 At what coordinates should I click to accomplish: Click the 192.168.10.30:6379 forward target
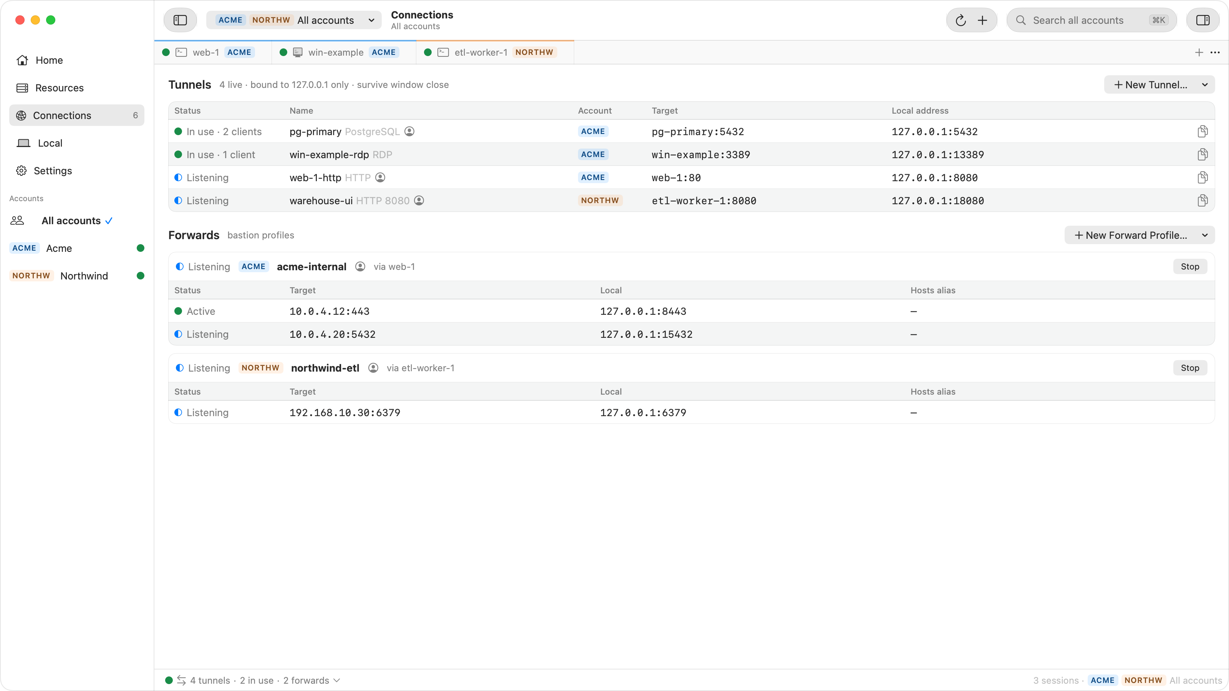pos(345,413)
